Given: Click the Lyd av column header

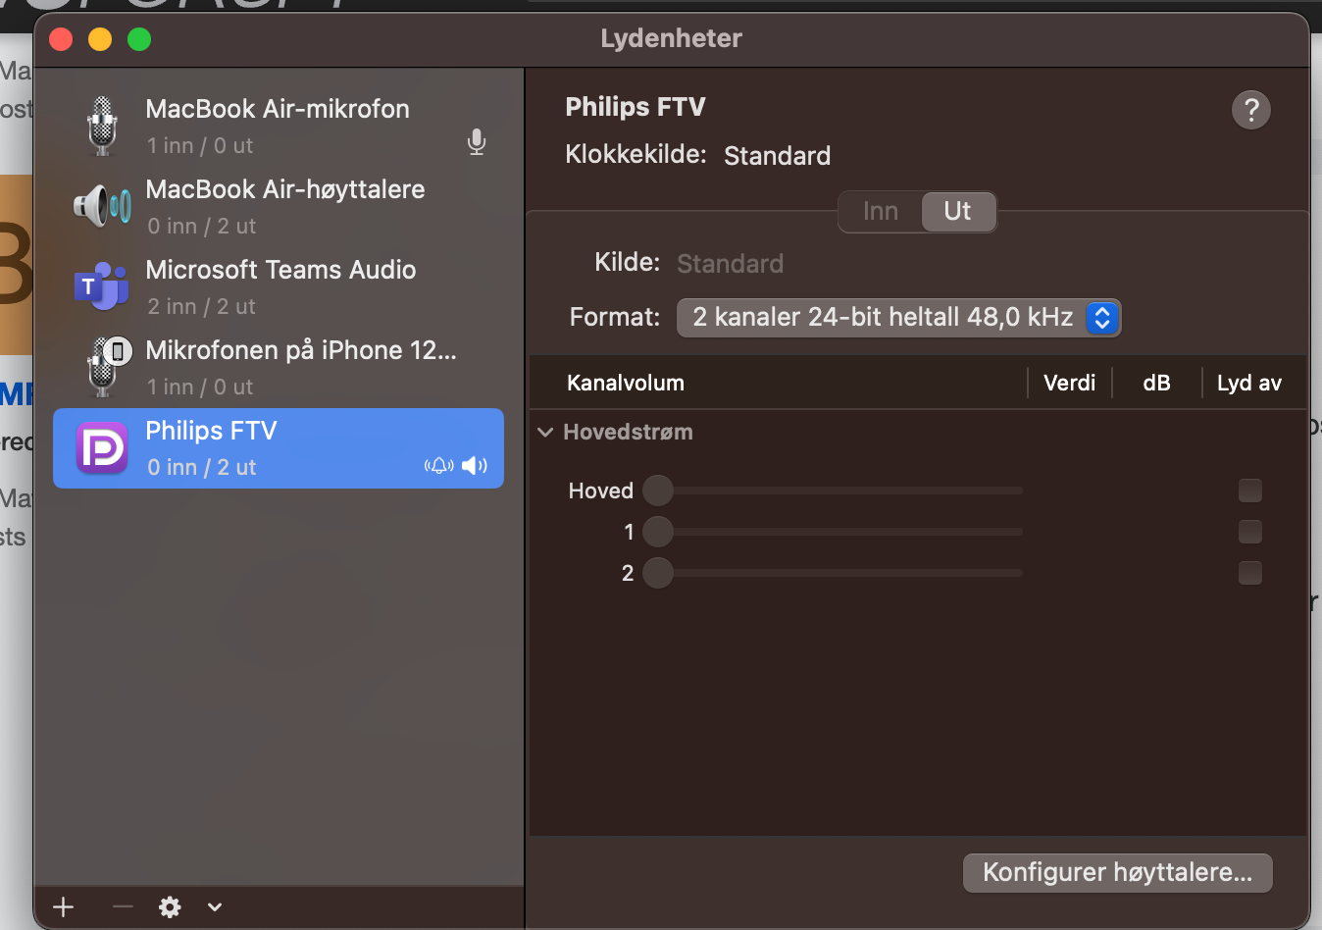Looking at the screenshot, I should [x=1249, y=383].
